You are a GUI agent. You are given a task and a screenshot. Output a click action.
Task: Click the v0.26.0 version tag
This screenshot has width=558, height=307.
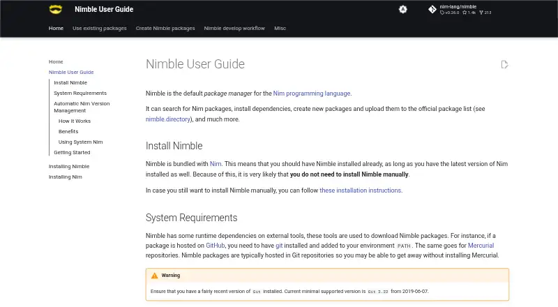[449, 13]
